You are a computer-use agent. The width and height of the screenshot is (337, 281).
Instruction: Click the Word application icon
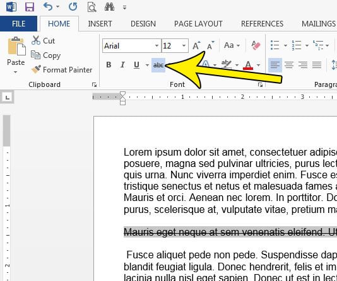pyautogui.click(x=11, y=7)
